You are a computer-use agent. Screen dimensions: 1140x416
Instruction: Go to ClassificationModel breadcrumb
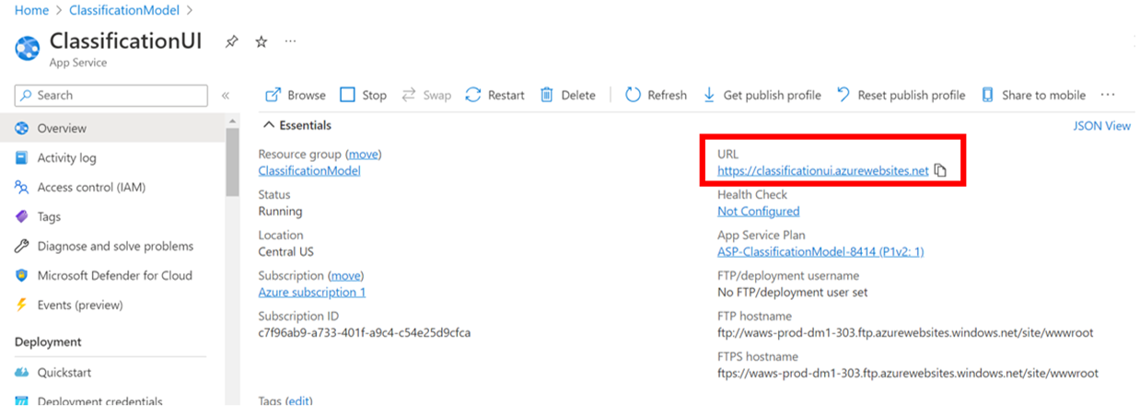(x=124, y=10)
